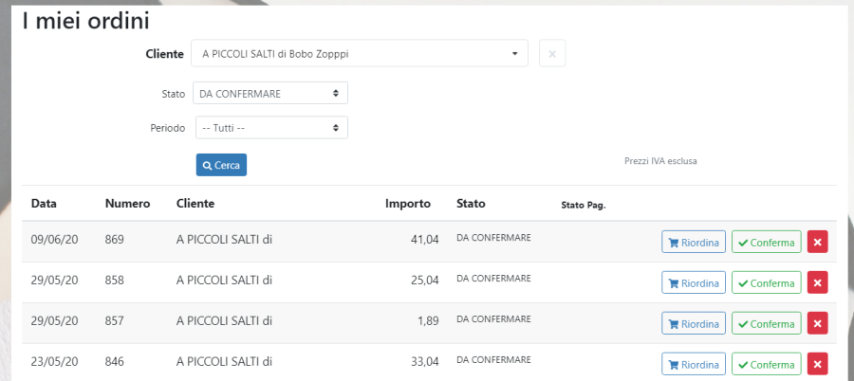854x381 pixels.
Task: Reorder order 858 with Riordina button
Action: 693,283
